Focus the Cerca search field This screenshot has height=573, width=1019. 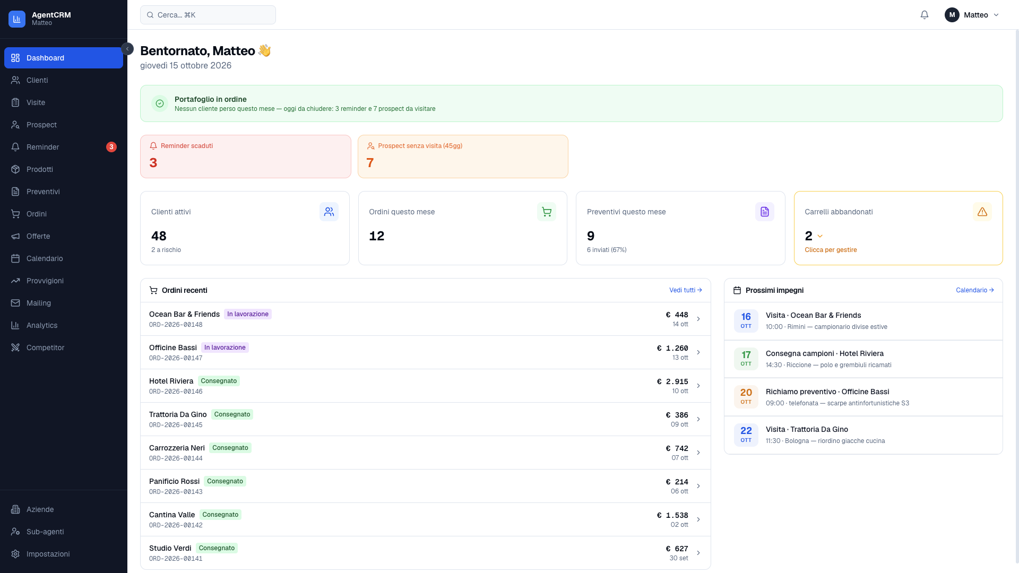tap(208, 15)
